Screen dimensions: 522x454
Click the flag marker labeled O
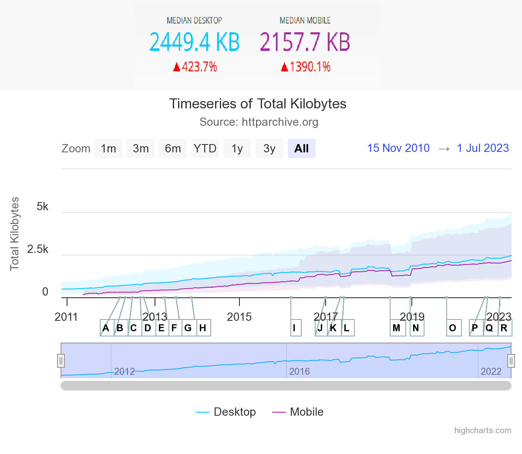pyautogui.click(x=453, y=328)
